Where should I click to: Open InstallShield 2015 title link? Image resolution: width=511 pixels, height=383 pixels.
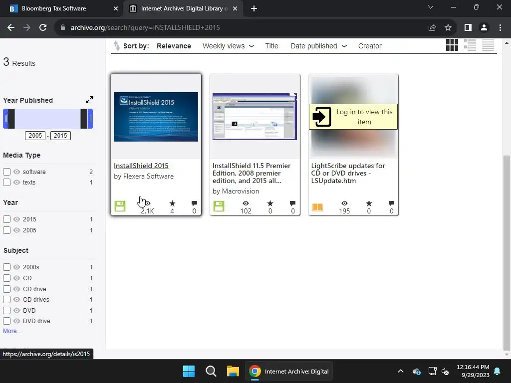point(141,166)
